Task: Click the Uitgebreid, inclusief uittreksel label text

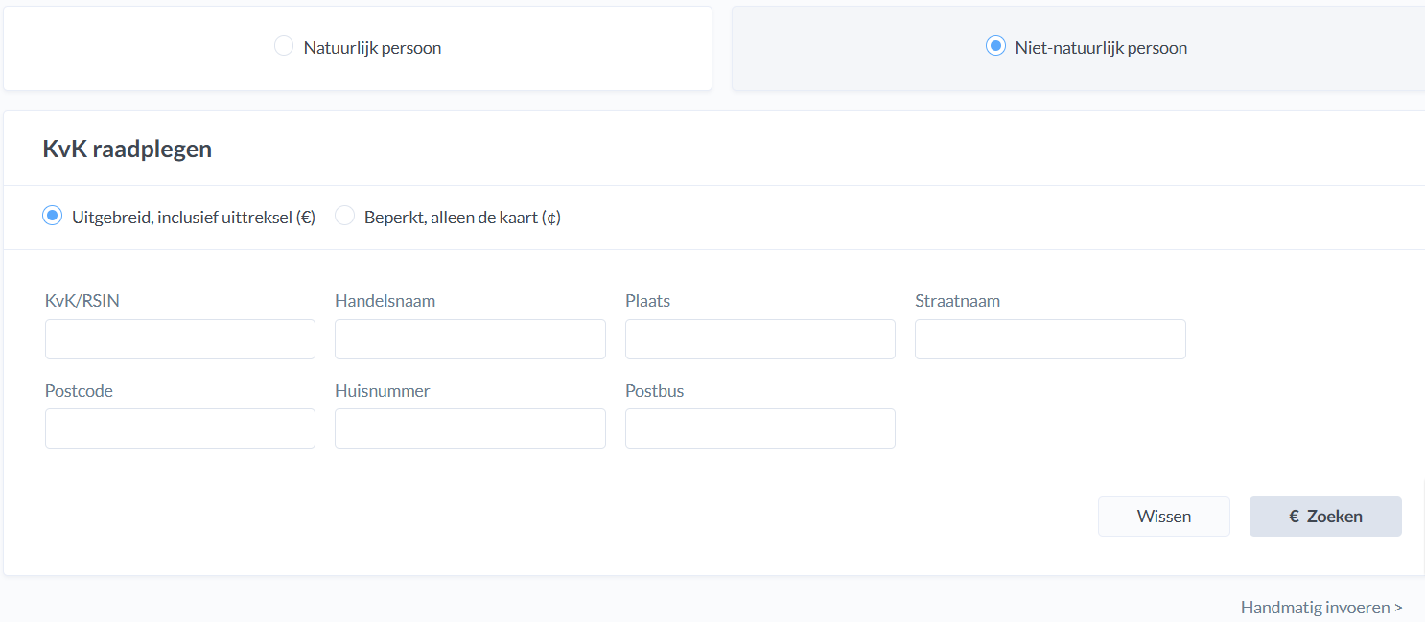Action: (194, 217)
